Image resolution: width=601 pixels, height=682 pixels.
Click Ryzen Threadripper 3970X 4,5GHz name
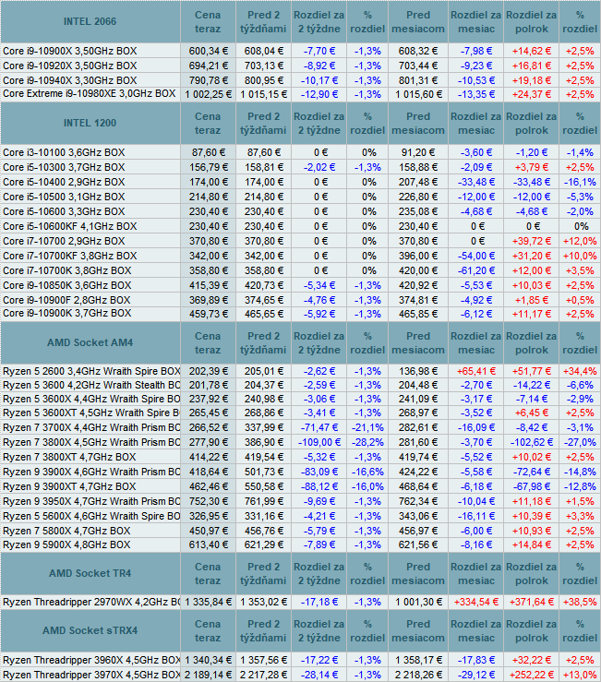coord(91,675)
